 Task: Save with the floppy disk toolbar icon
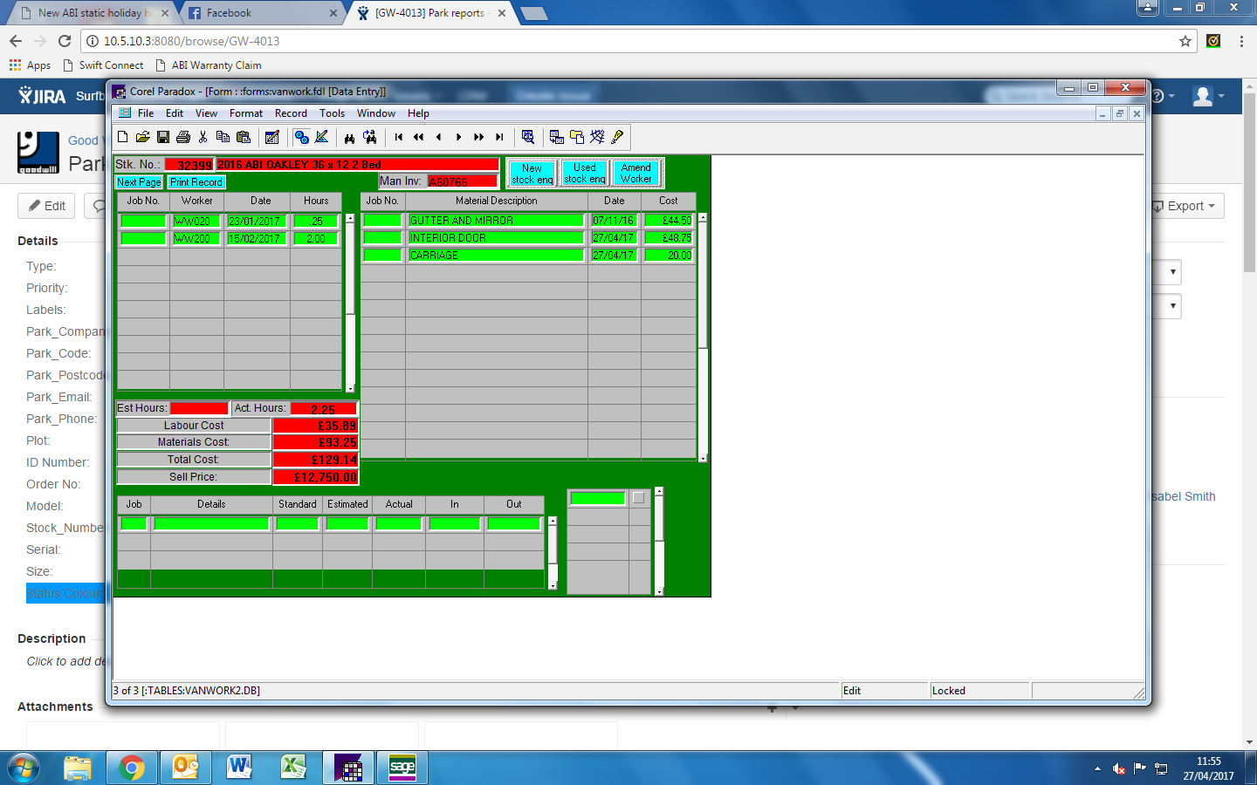coord(163,137)
